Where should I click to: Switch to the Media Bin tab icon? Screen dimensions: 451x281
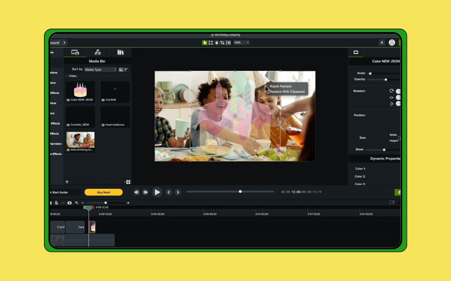[75, 52]
